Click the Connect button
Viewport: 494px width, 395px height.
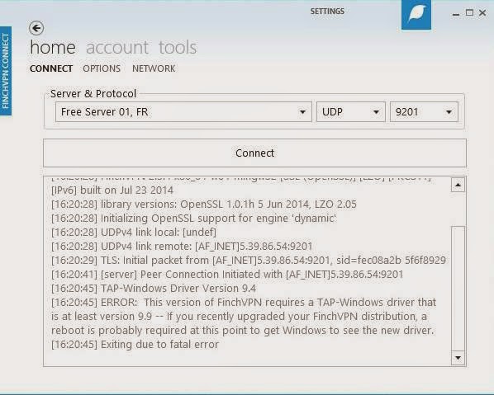254,153
